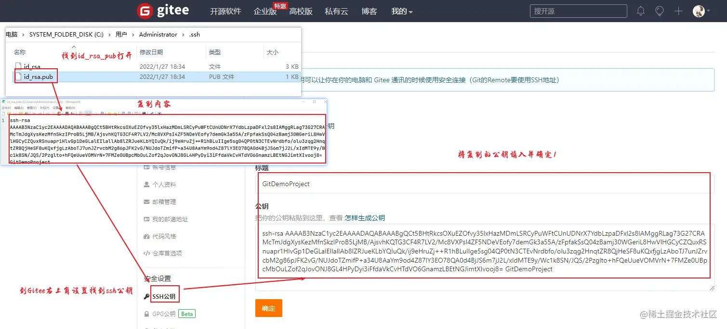Click the palette icon beside 代码风格
The height and width of the screenshot is (329, 727).
click(147, 236)
